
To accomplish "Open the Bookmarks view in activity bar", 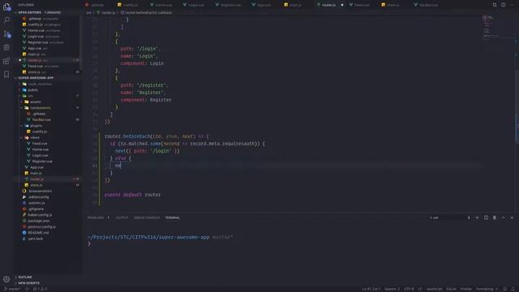I will coord(6,75).
